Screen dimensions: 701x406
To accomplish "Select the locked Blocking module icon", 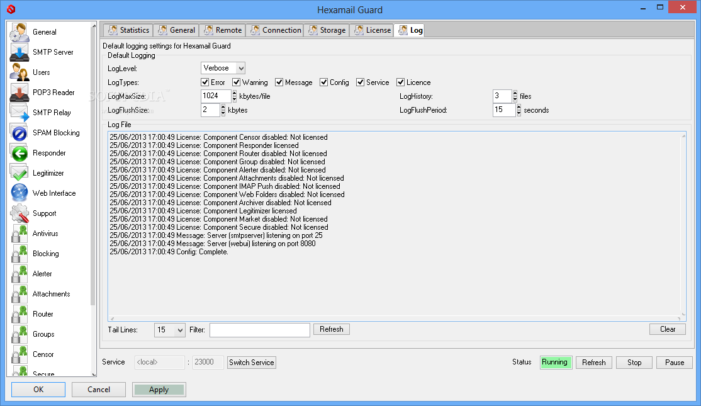I will click(20, 254).
